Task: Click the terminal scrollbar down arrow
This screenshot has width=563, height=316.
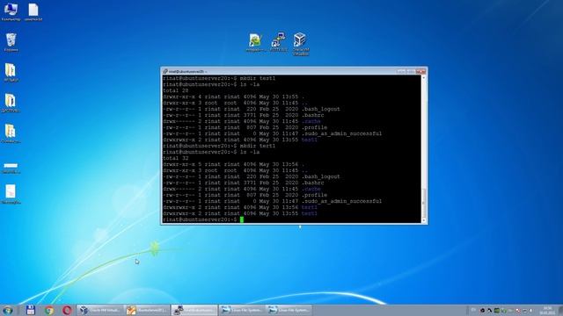Action: point(424,220)
